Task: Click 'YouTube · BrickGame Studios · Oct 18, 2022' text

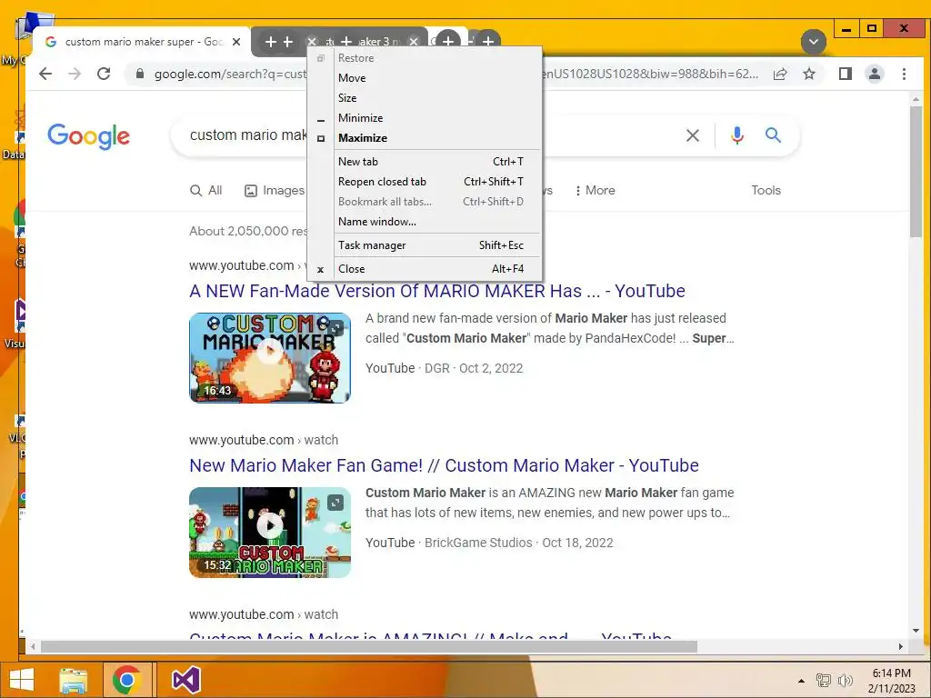Action: 489,543
